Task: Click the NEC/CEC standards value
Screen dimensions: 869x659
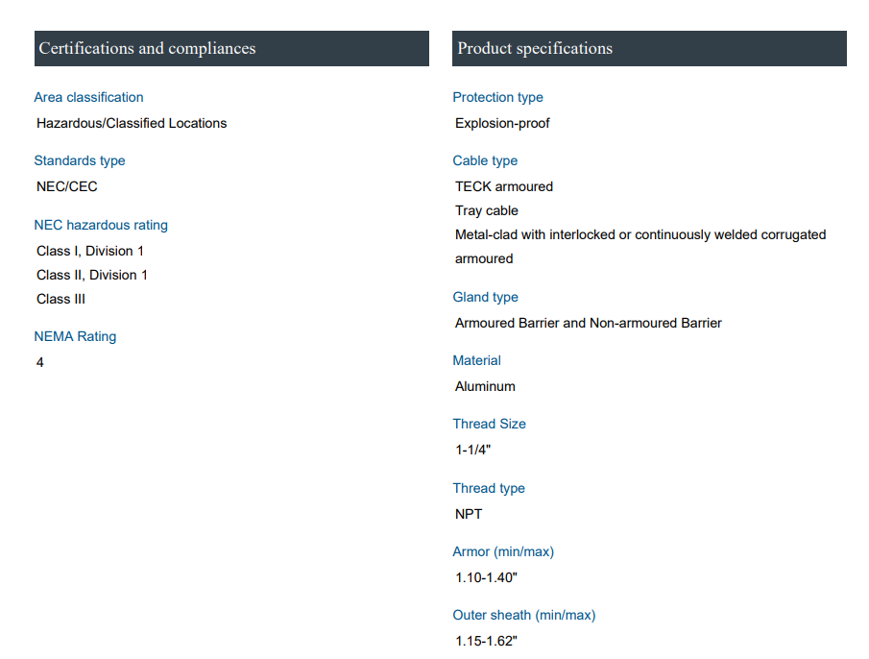Action: point(67,186)
